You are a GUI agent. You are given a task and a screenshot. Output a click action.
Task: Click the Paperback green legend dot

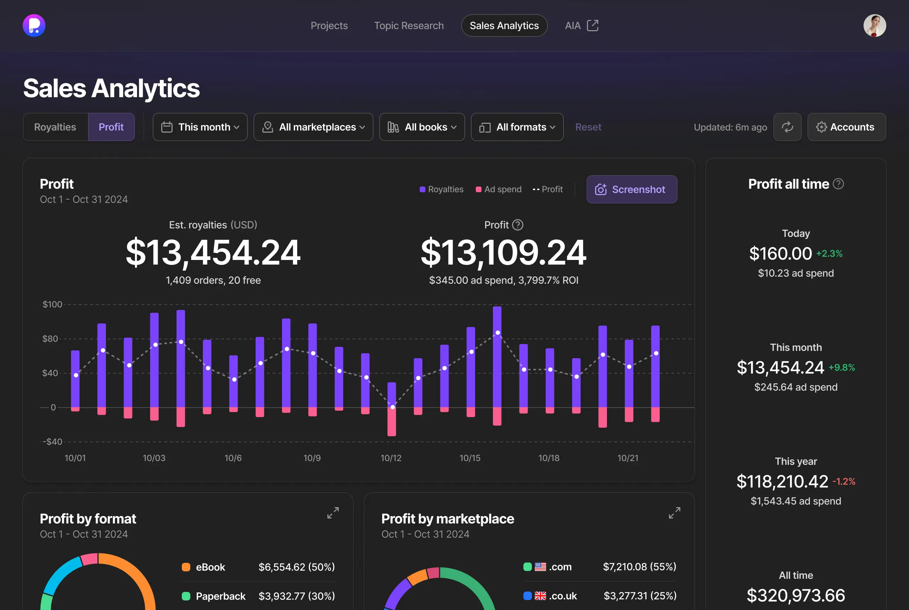[x=186, y=595]
